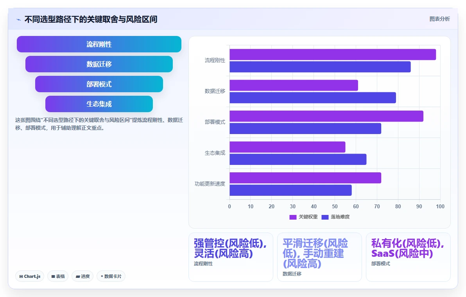This screenshot has height=297, width=466.
Task: Open the 私有化(风险低) data card
Action: click(409, 257)
